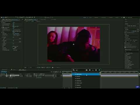Select the Eraser tool
This screenshot has height=105, width=140.
(30, 17)
